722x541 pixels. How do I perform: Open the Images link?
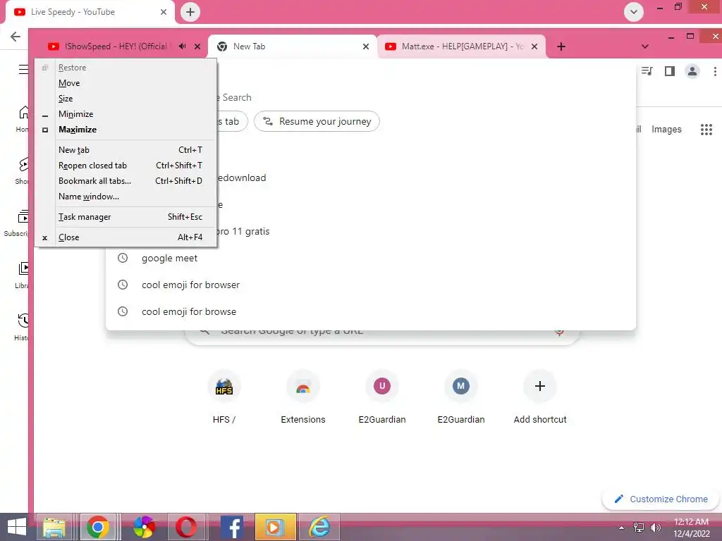[666, 130]
